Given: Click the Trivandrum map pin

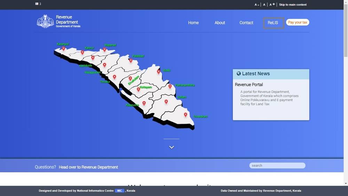Looking at the screenshot, I should click(x=185, y=115).
